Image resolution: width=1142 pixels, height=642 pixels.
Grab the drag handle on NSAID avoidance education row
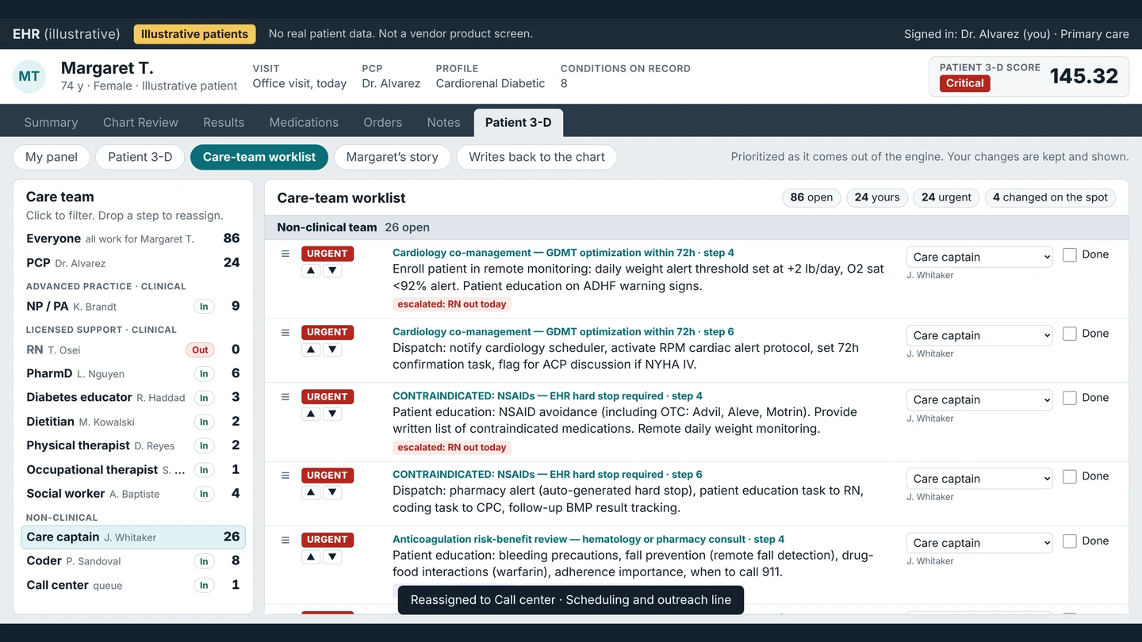(x=285, y=397)
